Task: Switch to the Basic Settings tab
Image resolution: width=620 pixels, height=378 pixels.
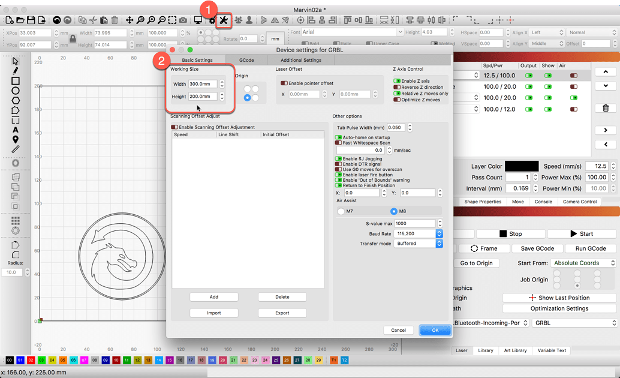Action: [197, 60]
